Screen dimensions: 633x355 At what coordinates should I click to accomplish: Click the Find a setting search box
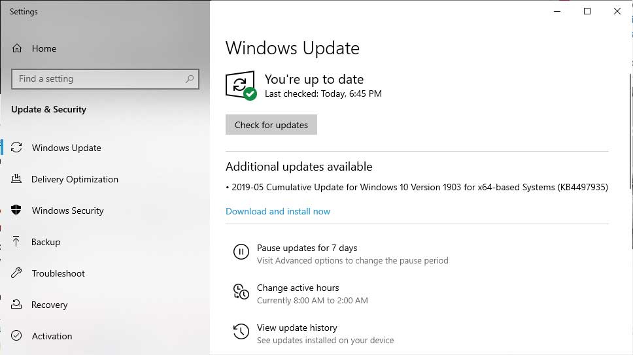(x=105, y=78)
